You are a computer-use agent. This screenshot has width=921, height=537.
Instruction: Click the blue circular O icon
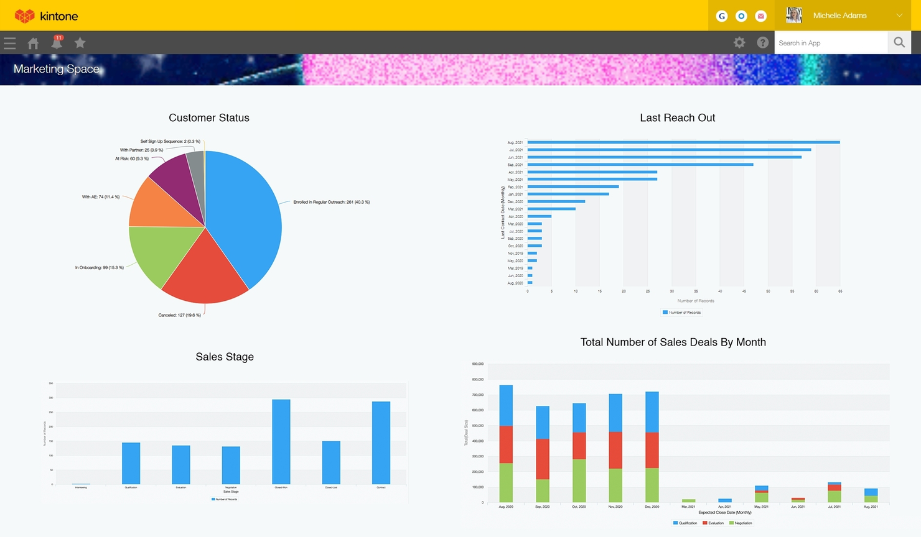tap(741, 16)
